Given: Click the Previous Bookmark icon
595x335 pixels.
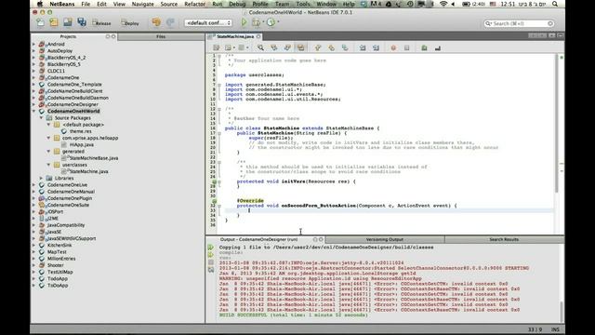Looking at the screenshot, I should [318, 47].
